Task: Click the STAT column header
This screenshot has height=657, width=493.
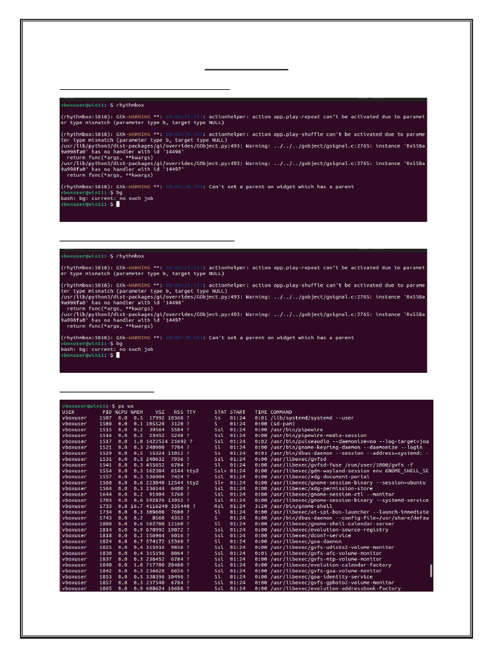Action: tap(221, 412)
